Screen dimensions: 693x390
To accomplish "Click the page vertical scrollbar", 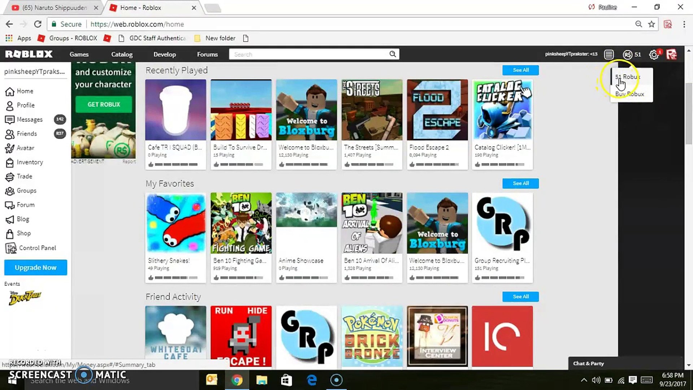I will [x=689, y=114].
